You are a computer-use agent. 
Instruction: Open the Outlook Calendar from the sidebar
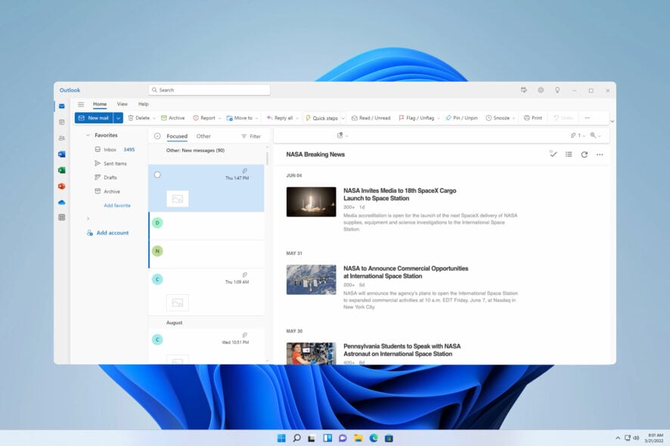(62, 121)
